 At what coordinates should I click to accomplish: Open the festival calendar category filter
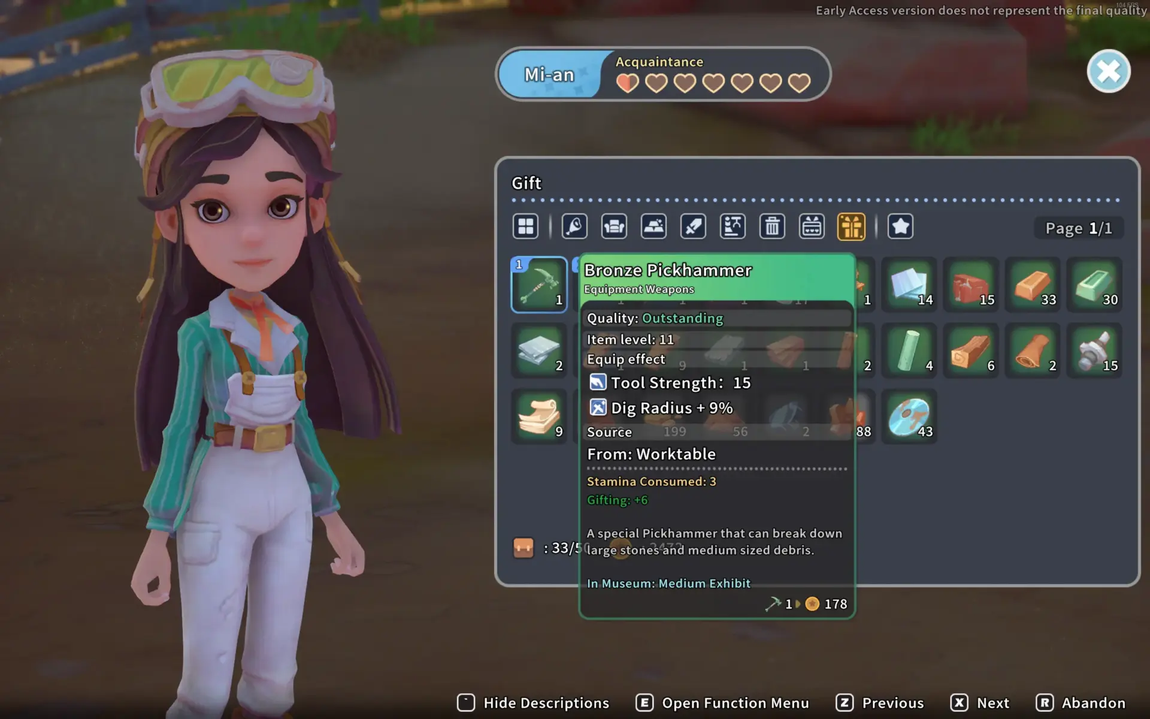click(812, 226)
